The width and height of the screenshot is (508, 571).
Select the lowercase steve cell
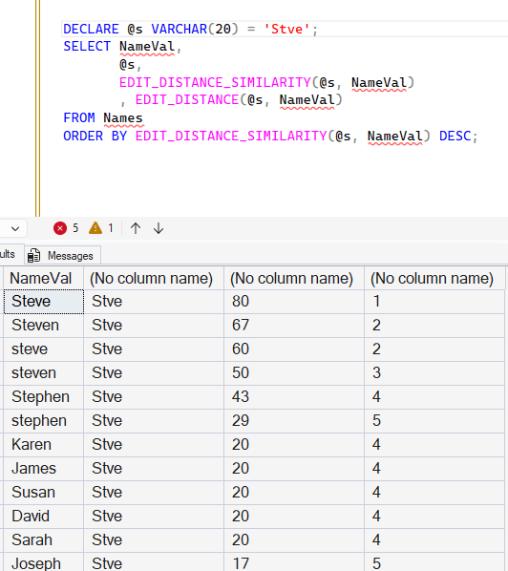(x=44, y=349)
